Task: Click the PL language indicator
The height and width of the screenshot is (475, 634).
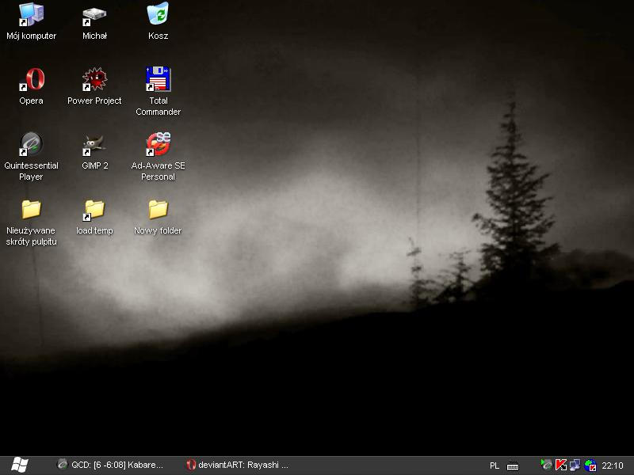Action: pyautogui.click(x=494, y=465)
